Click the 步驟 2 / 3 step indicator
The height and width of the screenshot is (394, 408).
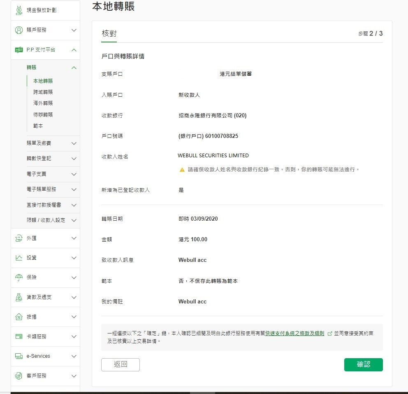tap(370, 34)
